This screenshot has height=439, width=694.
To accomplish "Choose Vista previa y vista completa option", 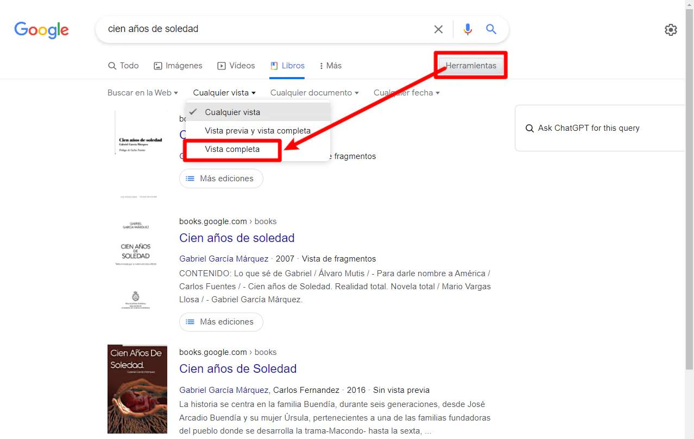I will [257, 131].
